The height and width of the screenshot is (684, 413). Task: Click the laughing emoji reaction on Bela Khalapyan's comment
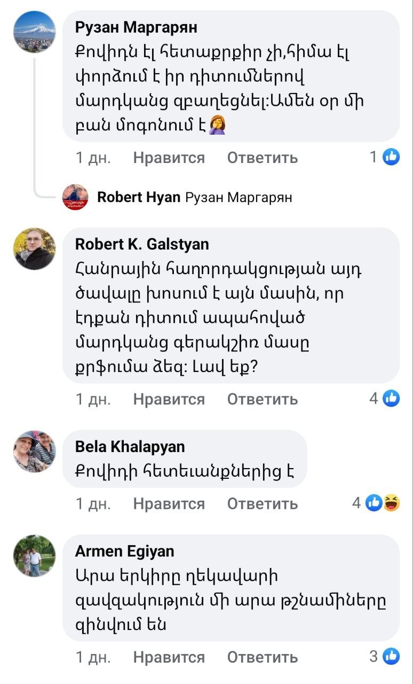click(392, 503)
